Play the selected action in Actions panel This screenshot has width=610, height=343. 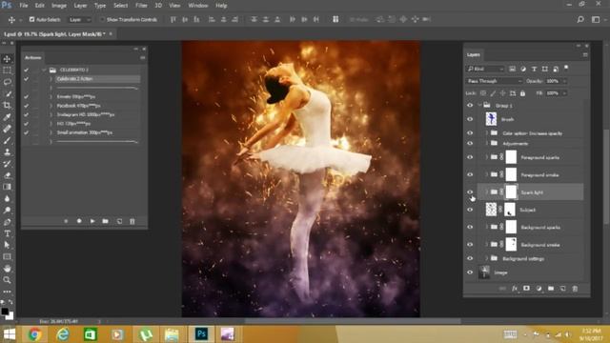pos(92,221)
